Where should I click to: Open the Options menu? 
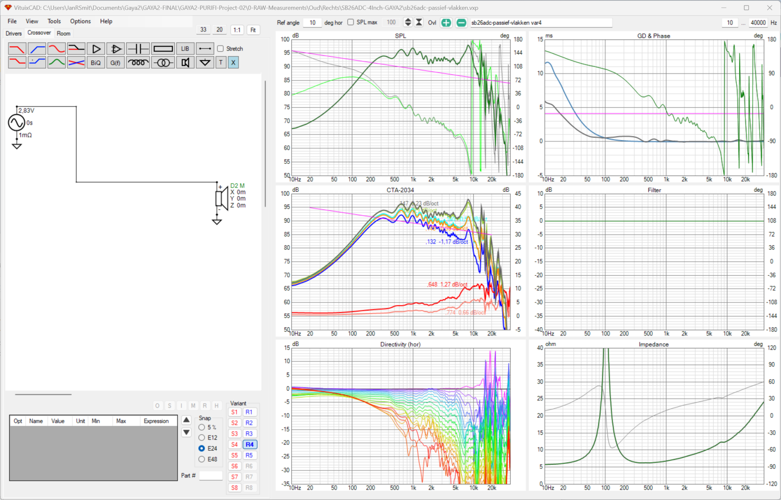click(80, 21)
